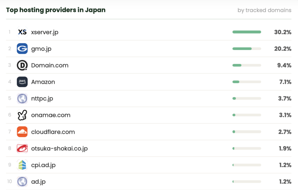The image size is (298, 190).
Task: Open the xserver.jp provider name
Action: click(45, 32)
